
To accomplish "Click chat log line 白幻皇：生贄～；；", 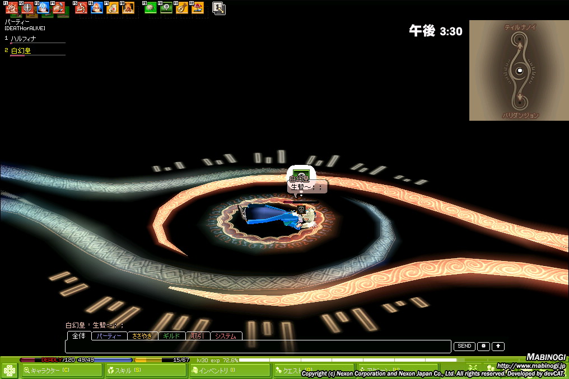I will [x=95, y=325].
